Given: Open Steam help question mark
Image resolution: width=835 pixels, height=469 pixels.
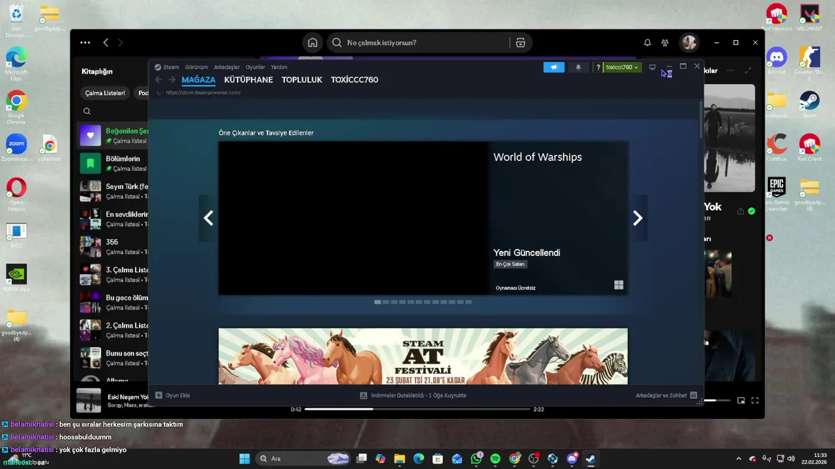Looking at the screenshot, I should click(598, 67).
